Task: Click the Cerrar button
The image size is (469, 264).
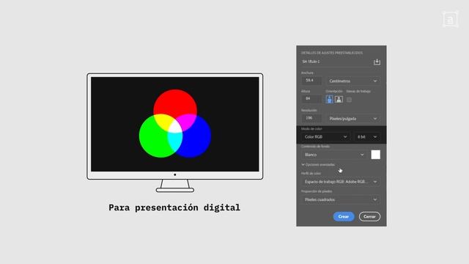Action: click(x=369, y=216)
